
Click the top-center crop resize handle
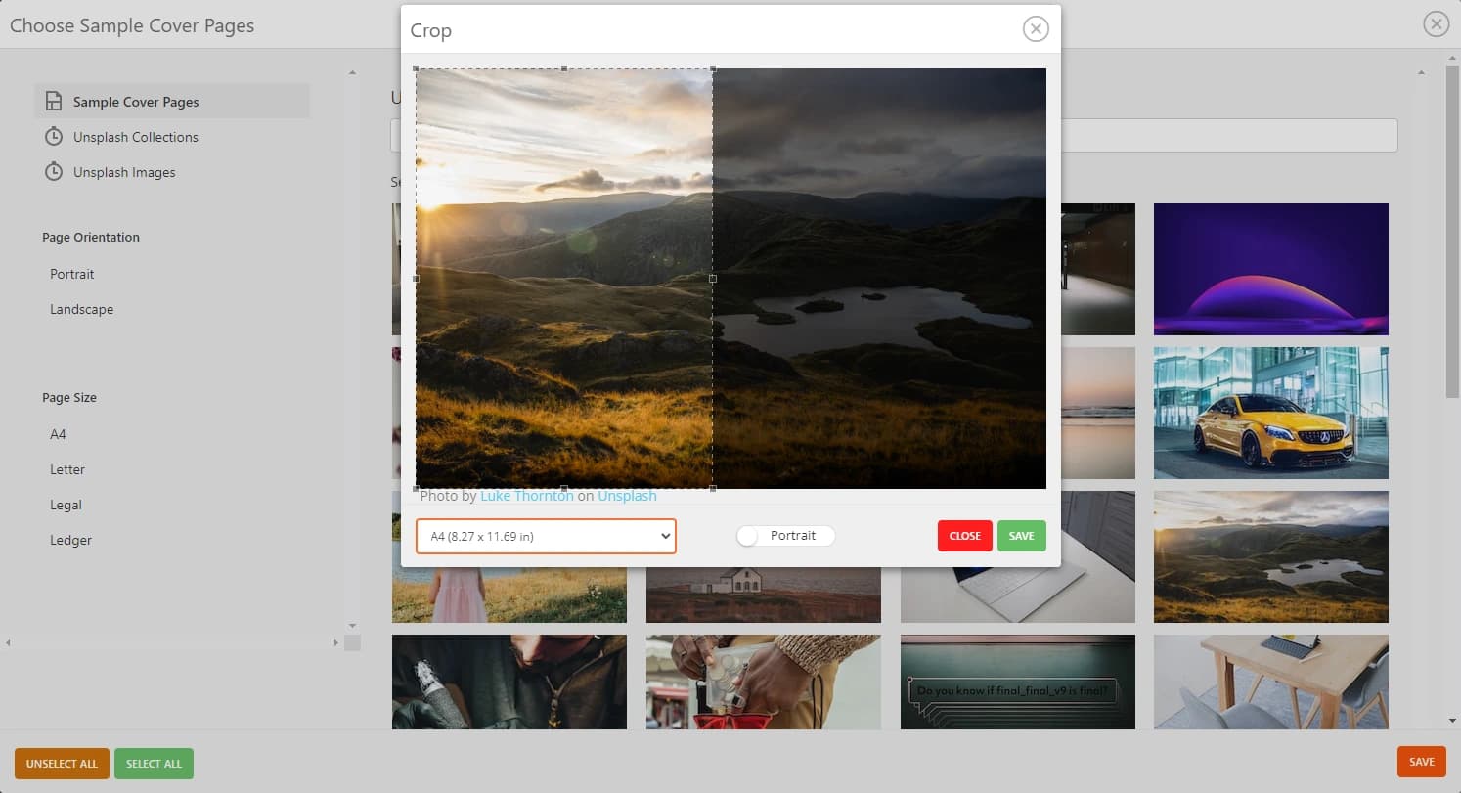tap(564, 68)
